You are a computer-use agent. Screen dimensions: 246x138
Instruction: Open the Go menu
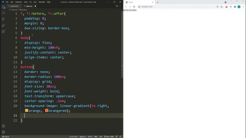(x=30, y=2)
